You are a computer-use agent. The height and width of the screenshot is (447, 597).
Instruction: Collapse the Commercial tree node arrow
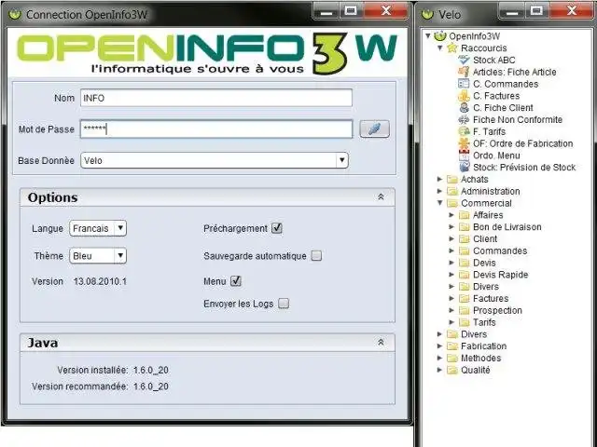click(x=439, y=203)
